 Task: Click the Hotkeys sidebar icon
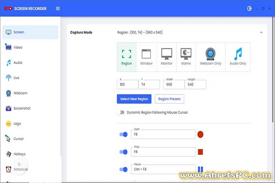coord(8,154)
